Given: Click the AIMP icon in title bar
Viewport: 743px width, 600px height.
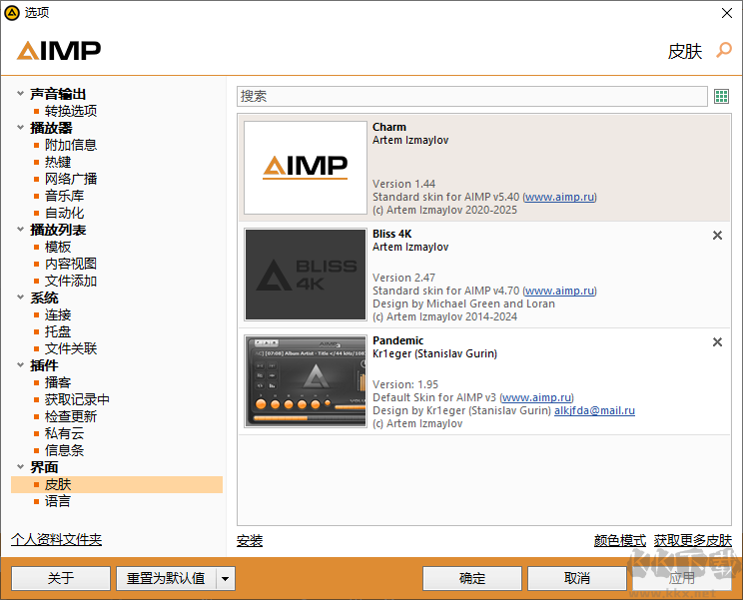Looking at the screenshot, I should point(12,13).
